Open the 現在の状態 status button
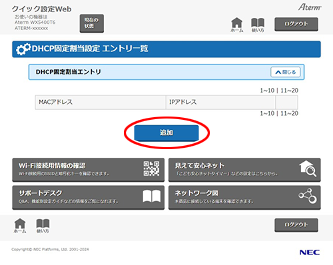Viewport: 333px width, 265px height. tap(92, 23)
